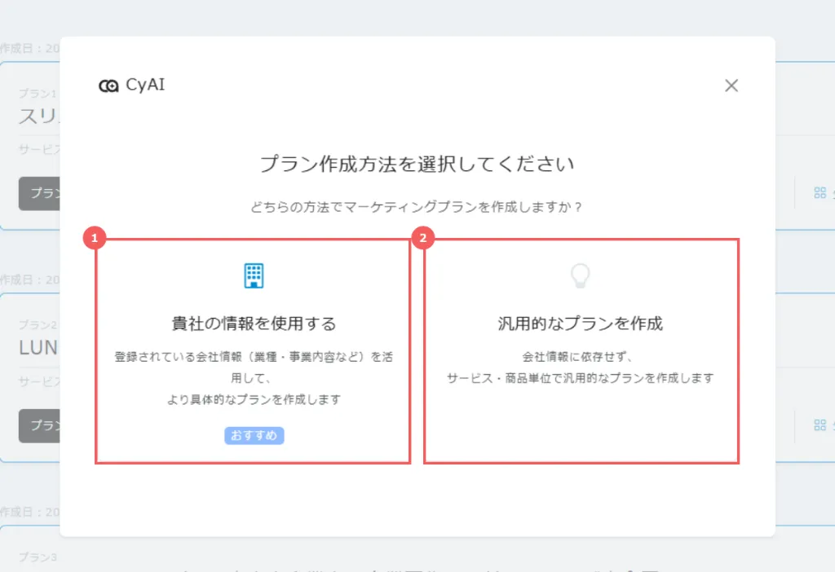Close the plan creation method dialog
The image size is (835, 572).
point(731,86)
